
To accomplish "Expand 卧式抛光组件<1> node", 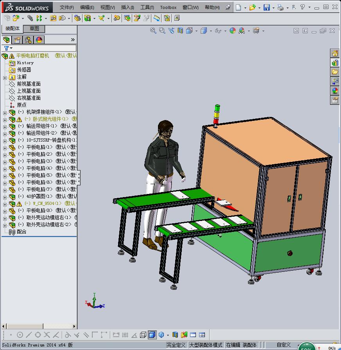I will pyautogui.click(x=5, y=120).
